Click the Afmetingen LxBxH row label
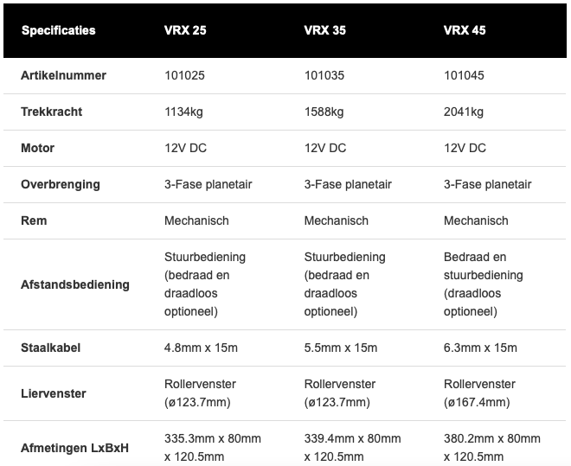This screenshot has height=466, width=571. click(74, 448)
